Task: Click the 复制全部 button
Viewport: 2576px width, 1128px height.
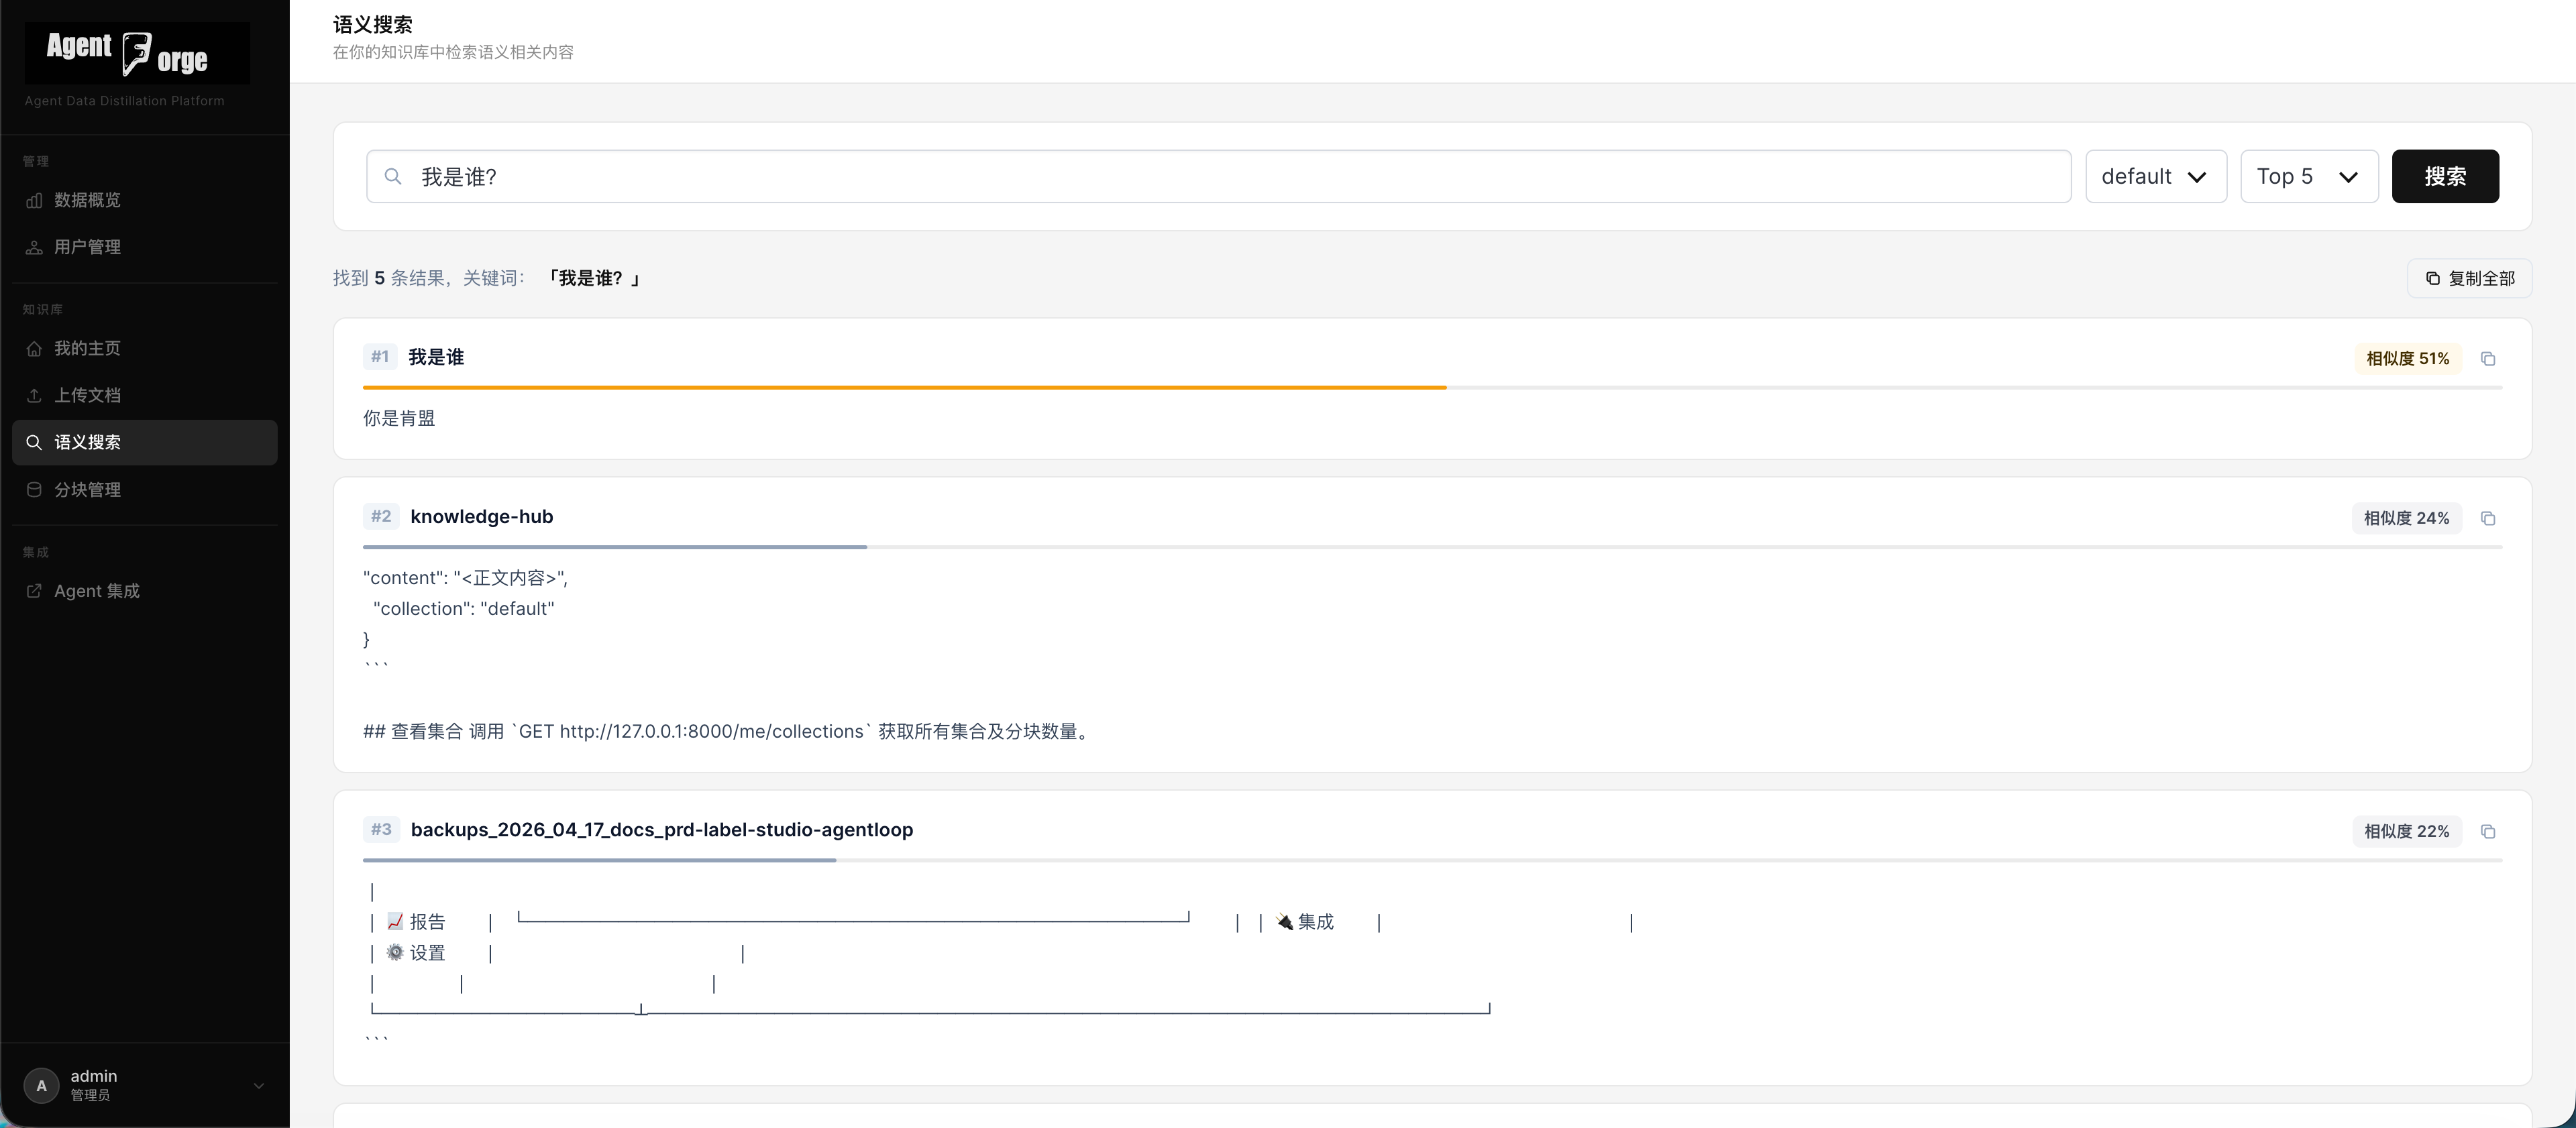Action: pyautogui.click(x=2469, y=278)
